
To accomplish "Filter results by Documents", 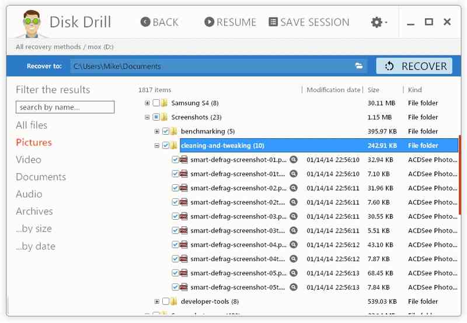I will tap(41, 177).
